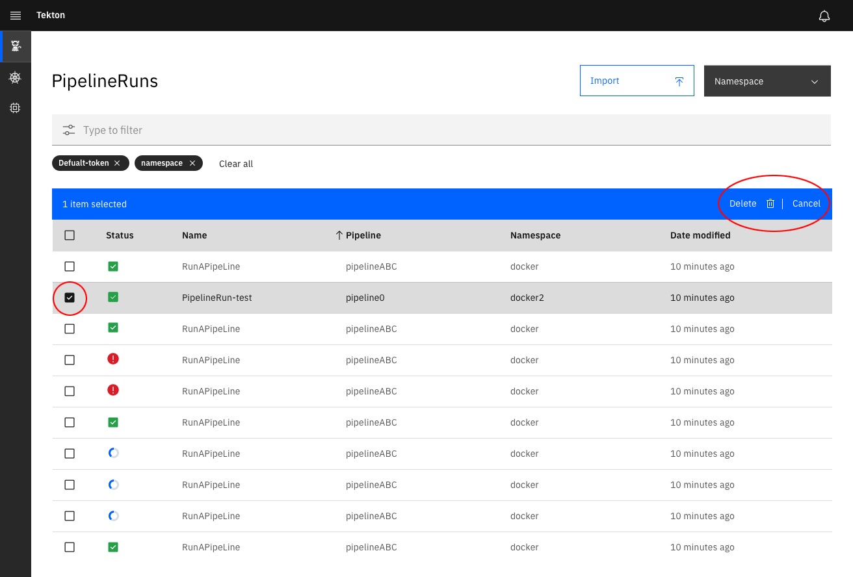This screenshot has height=577, width=853.
Task: Open the notification bell
Action: [x=824, y=15]
